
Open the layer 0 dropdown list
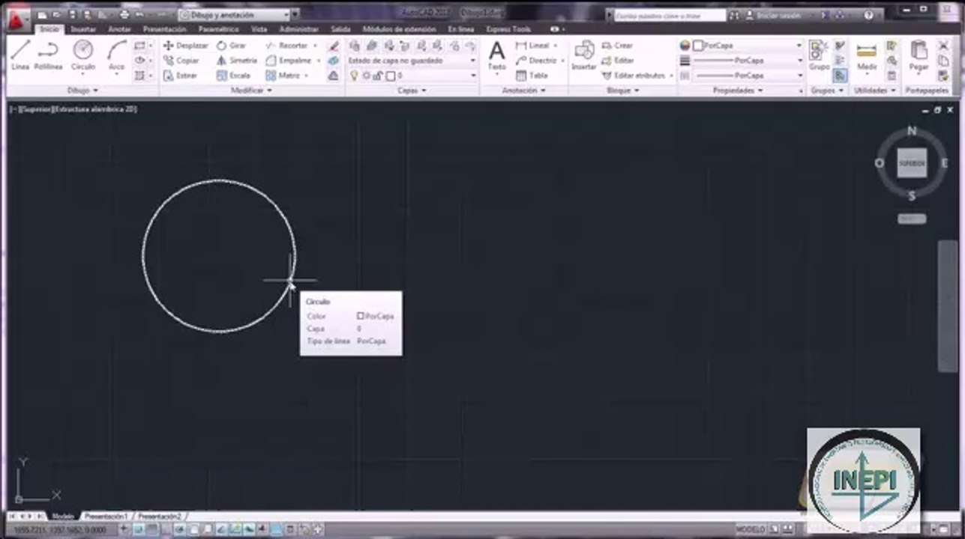click(413, 76)
